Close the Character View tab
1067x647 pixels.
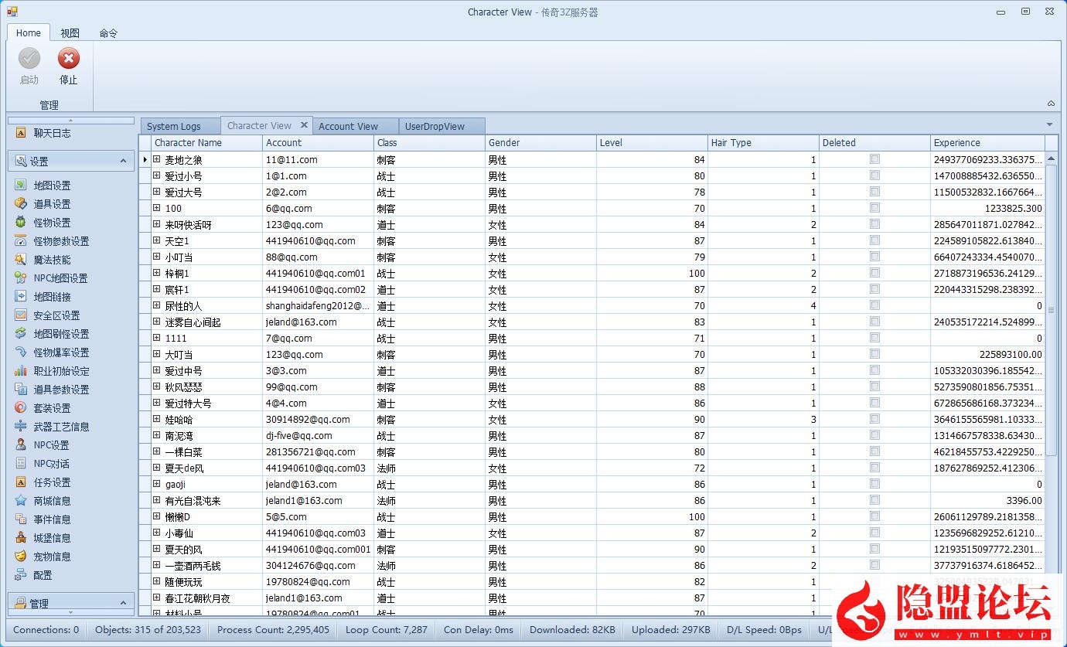[304, 125]
